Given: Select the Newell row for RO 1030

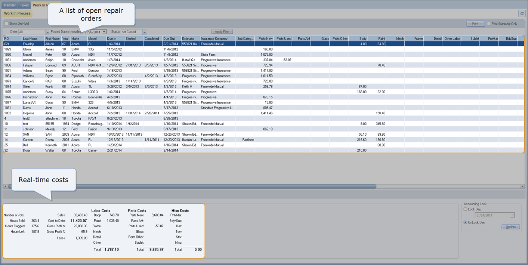Looking at the screenshot, I should point(263,55).
